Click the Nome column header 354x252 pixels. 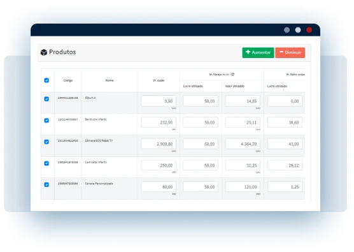pyautogui.click(x=110, y=80)
